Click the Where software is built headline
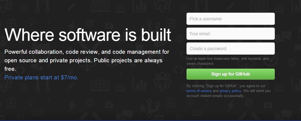Image resolution: width=301 pixels, height=121 pixels. (88, 35)
